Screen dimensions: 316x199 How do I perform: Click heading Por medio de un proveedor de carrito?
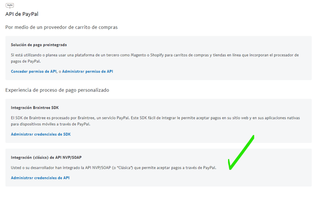click(x=61, y=27)
